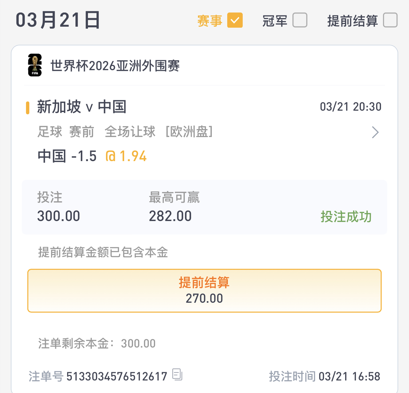Click the FIFA World Cup 2026 logo
409x393 pixels.
click(35, 65)
